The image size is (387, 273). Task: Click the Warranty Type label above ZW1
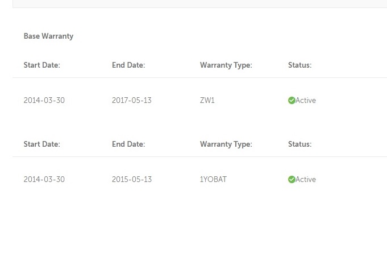[226, 65]
